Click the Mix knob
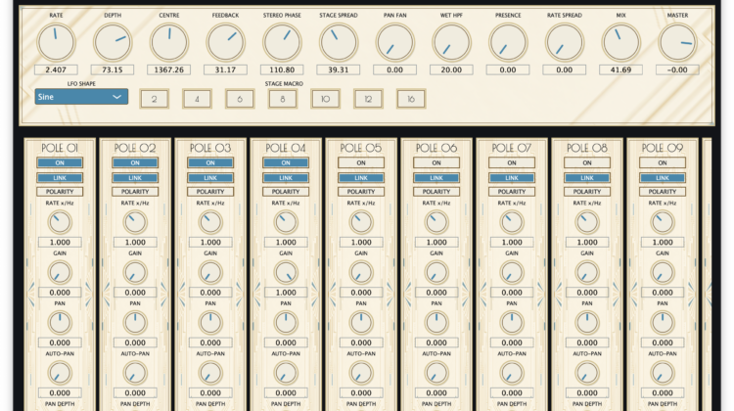This screenshot has height=411, width=734. (x=620, y=42)
